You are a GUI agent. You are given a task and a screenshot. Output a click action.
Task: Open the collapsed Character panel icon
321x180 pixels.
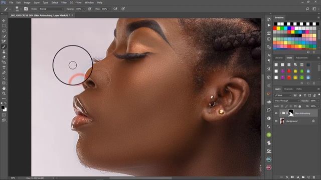point(269,55)
